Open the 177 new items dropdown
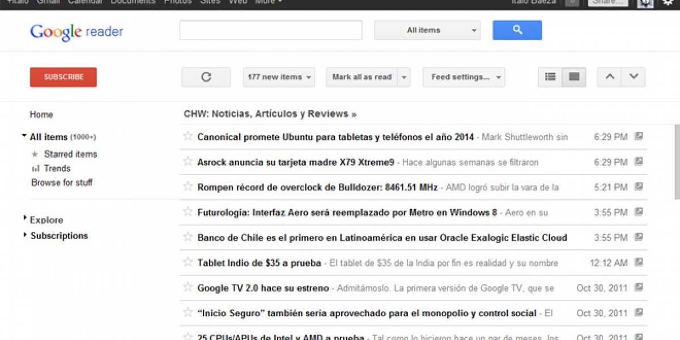The image size is (680, 340). coord(279,77)
